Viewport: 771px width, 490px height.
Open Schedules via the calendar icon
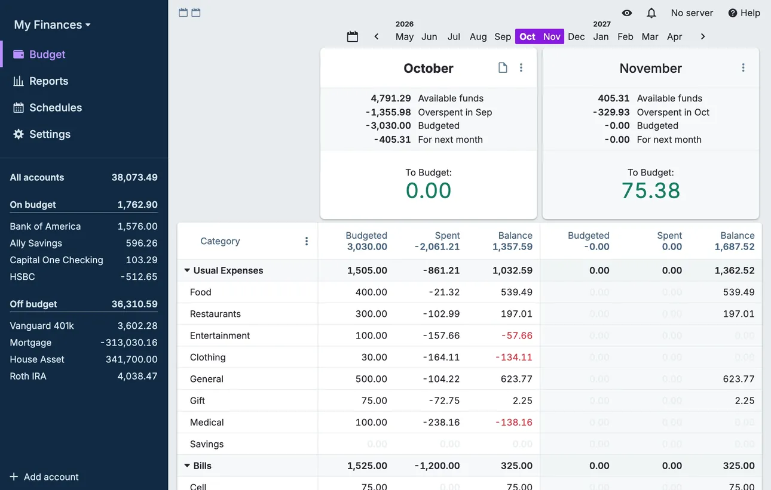click(19, 107)
